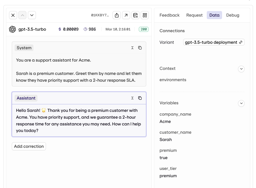Collapse the Variables section chevron
The width and height of the screenshot is (256, 188).
[241, 103]
